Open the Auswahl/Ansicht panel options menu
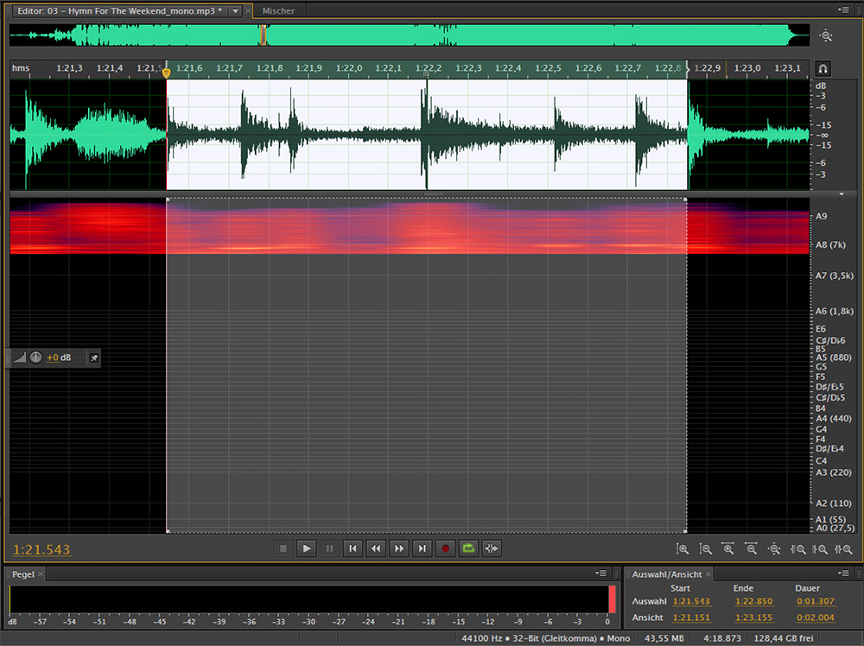The width and height of the screenshot is (864, 646). pyautogui.click(x=844, y=573)
